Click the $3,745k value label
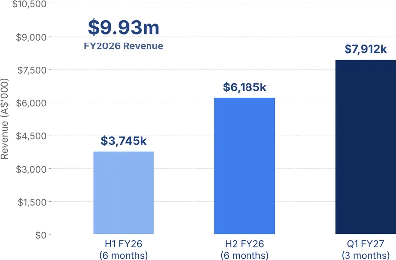This screenshot has height=260, width=396. click(x=123, y=141)
